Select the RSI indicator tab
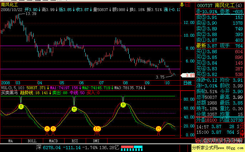The image size is (245, 152). [x=75, y=141]
